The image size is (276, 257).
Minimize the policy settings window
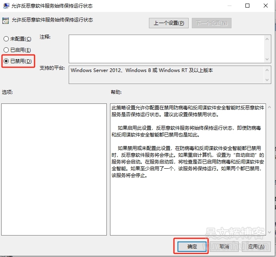[229, 6]
